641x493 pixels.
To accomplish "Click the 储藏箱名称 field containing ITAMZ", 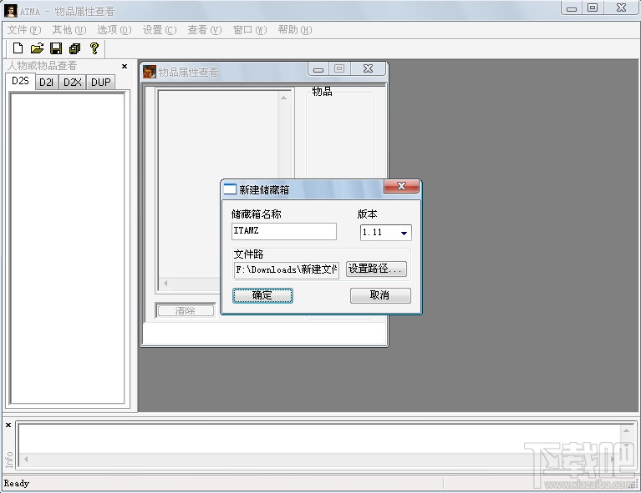I will coord(283,231).
